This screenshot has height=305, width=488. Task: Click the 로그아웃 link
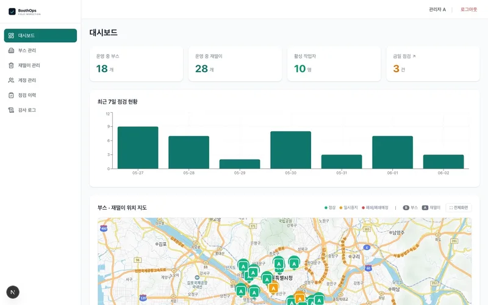coord(468,10)
